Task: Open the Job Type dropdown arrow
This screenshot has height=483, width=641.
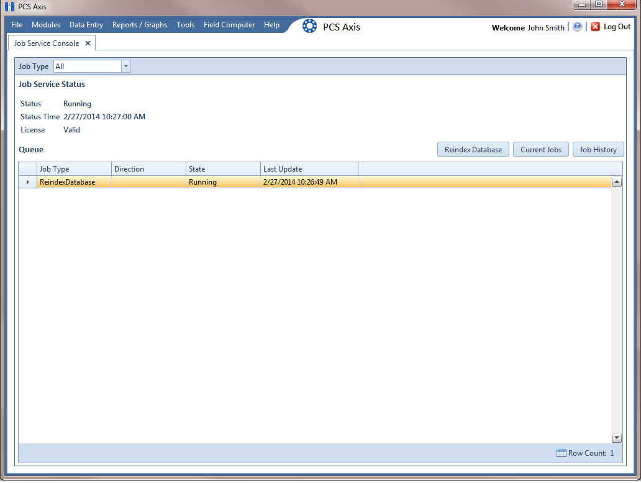Action: coord(126,67)
